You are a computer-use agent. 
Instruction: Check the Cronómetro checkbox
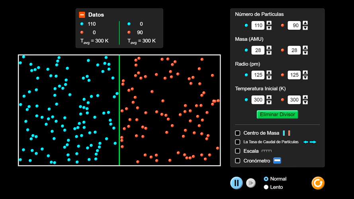[238, 161]
